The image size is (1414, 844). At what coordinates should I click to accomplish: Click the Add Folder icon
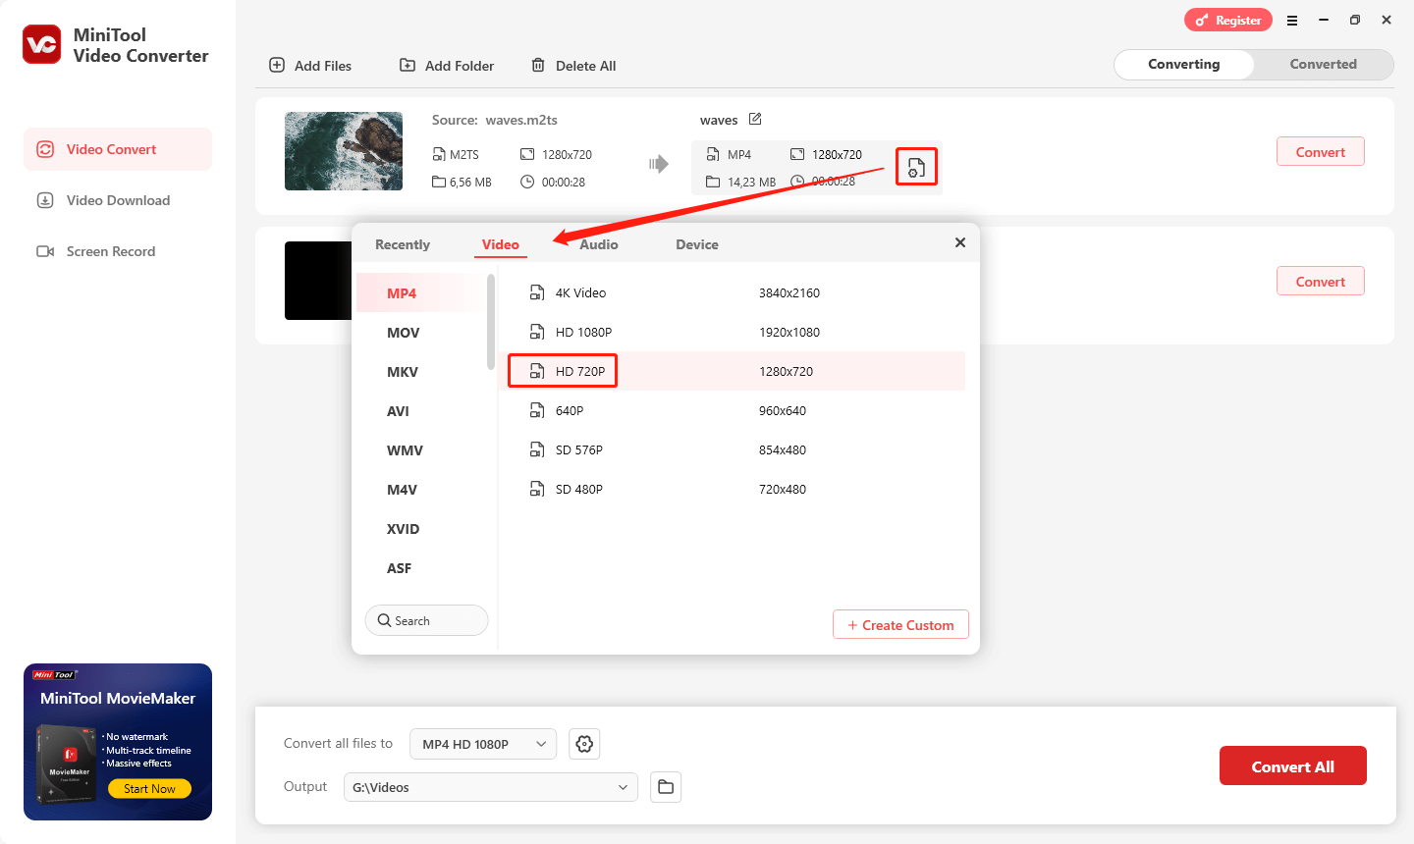click(x=408, y=65)
